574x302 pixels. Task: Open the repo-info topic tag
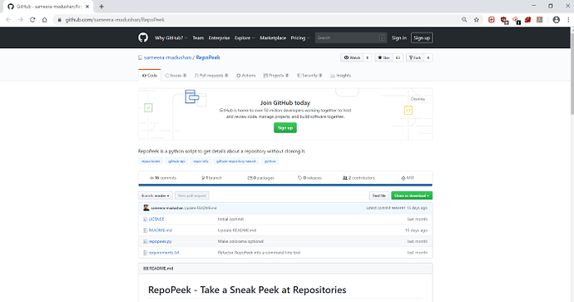tap(200, 161)
